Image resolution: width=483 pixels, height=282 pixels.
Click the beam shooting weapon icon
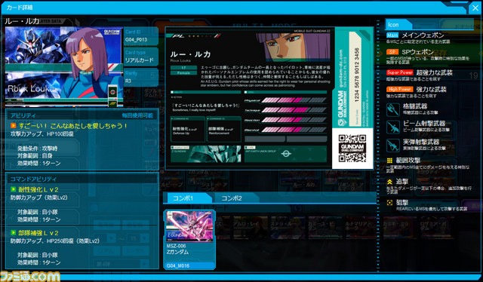[x=393, y=127]
